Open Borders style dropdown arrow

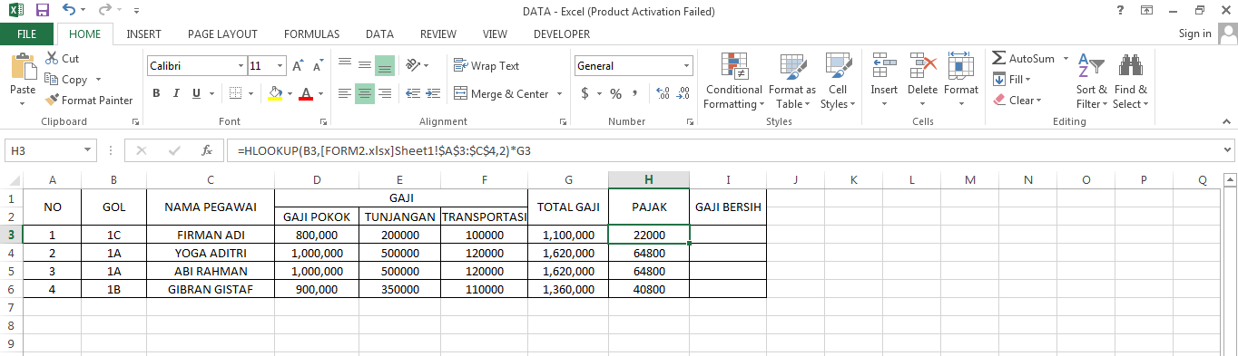pyautogui.click(x=251, y=93)
